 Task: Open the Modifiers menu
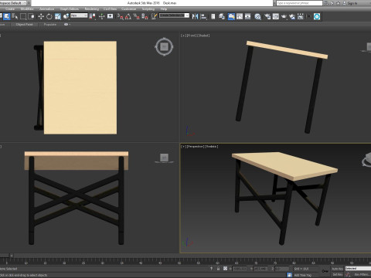27,9
